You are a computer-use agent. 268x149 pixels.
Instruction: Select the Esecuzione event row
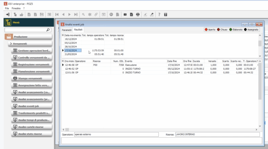161,65
